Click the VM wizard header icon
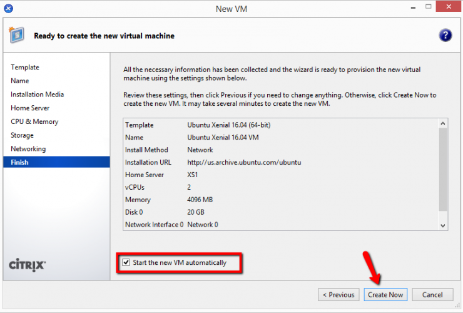 pyautogui.click(x=18, y=36)
